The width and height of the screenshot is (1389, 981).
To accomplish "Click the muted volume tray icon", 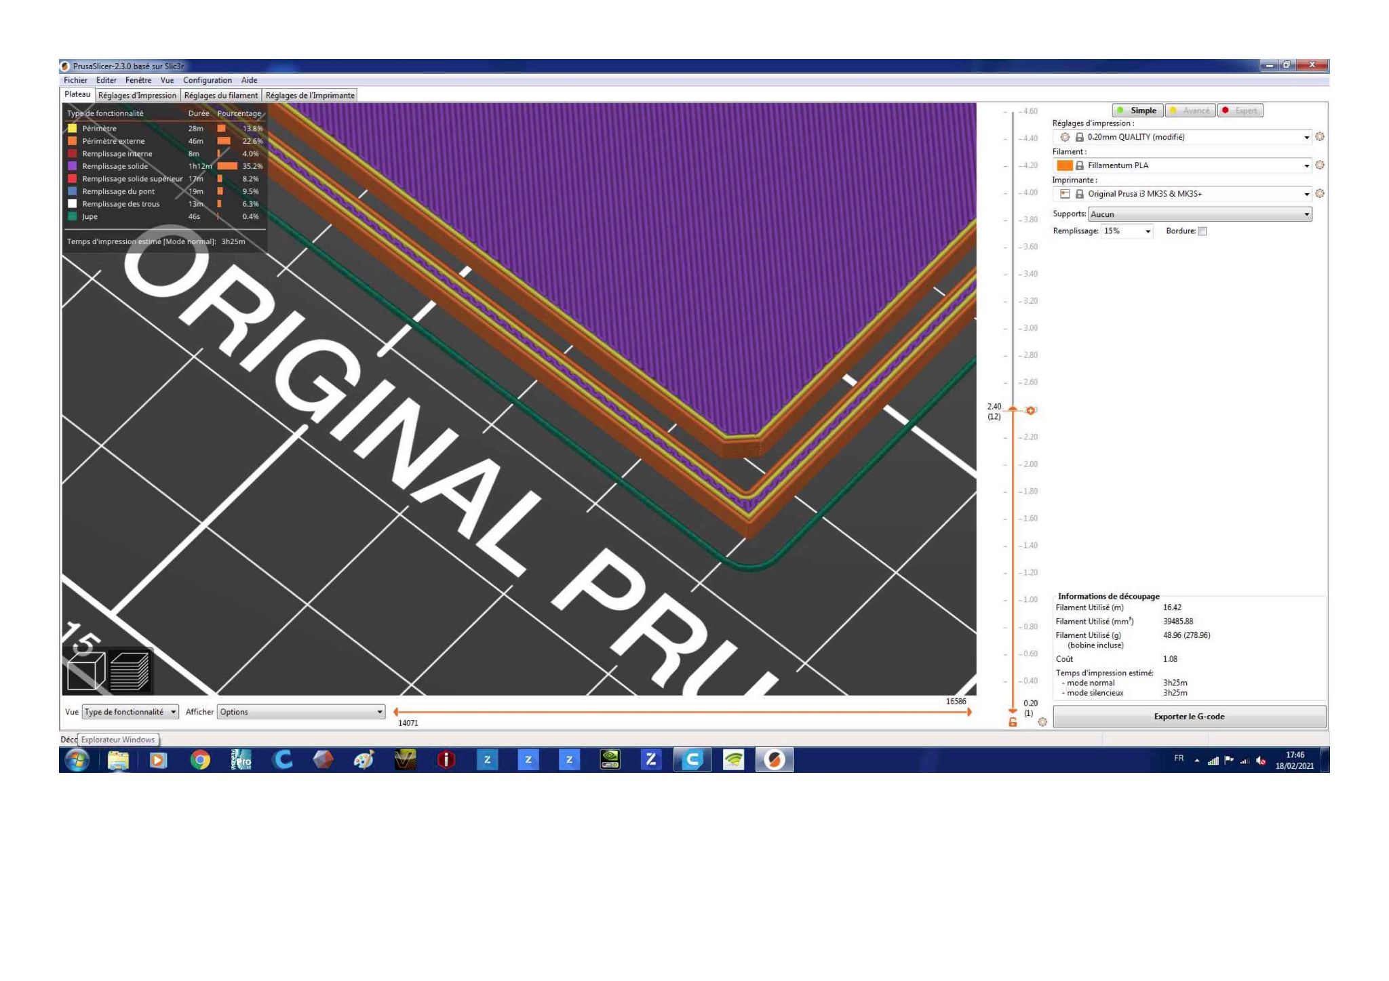I will 1261,761.
